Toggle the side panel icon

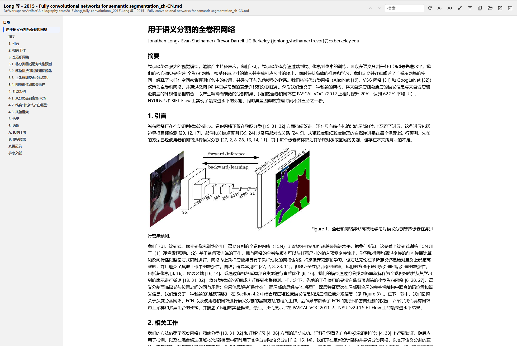[510, 8]
